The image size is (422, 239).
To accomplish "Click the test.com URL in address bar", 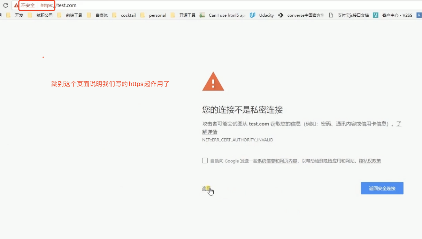I will tap(67, 5).
